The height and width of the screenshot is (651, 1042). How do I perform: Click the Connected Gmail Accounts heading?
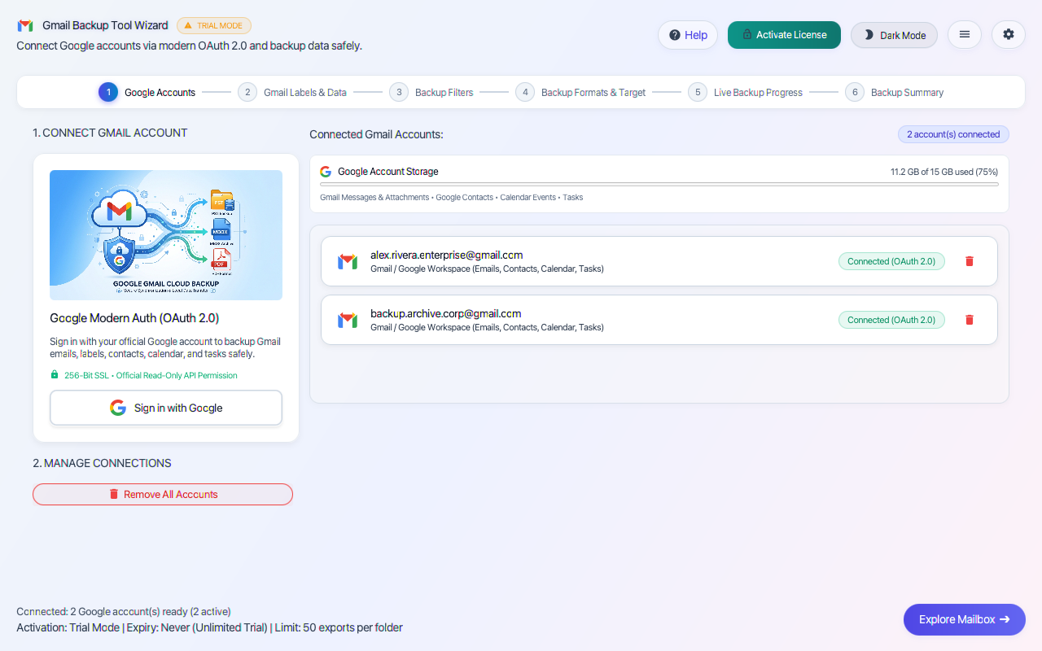[376, 134]
